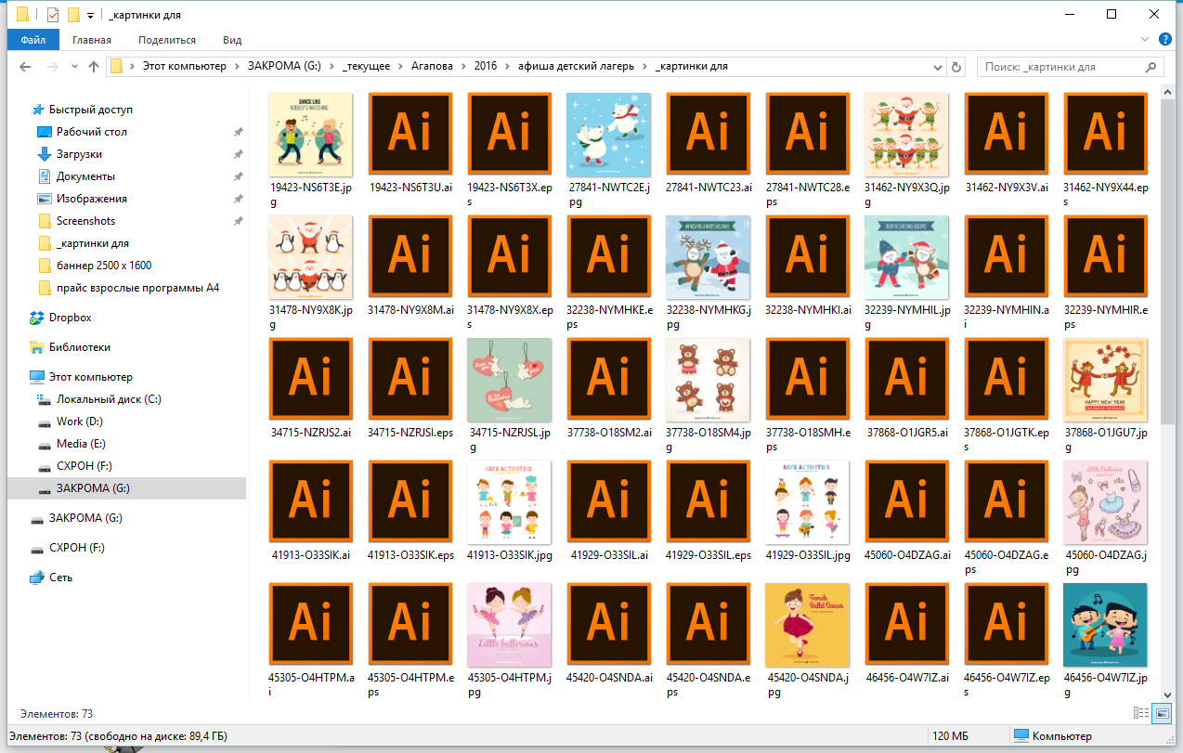Navigate to афиша детский лагерь breadcrumb

(x=577, y=67)
